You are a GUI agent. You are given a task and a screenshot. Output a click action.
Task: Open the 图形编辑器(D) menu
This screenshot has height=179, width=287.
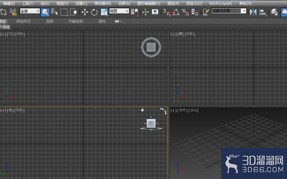[x=149, y=4]
